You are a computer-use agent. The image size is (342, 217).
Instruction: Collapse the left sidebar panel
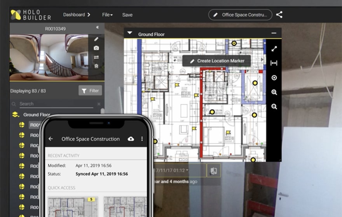click(97, 27)
